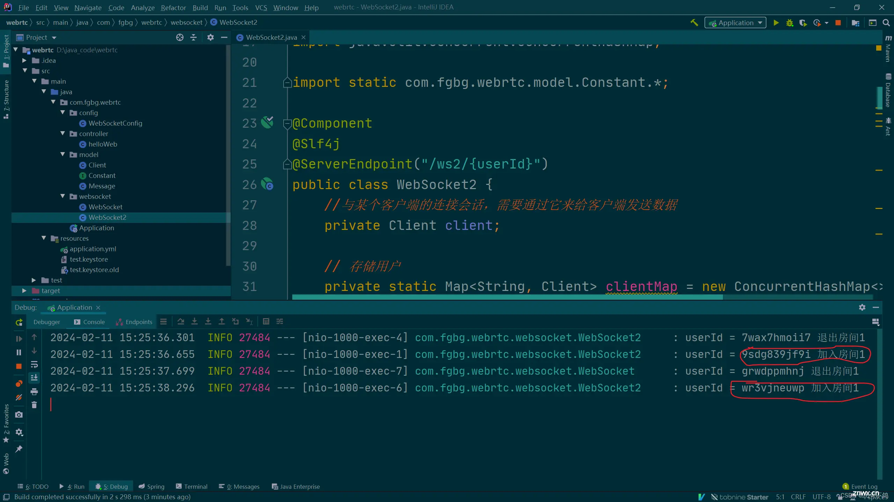Open the Run menu in menu bar
Screen dimensions: 894x502
[219, 7]
